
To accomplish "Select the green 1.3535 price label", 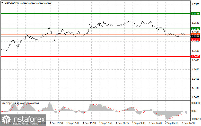I will point(196,29).
